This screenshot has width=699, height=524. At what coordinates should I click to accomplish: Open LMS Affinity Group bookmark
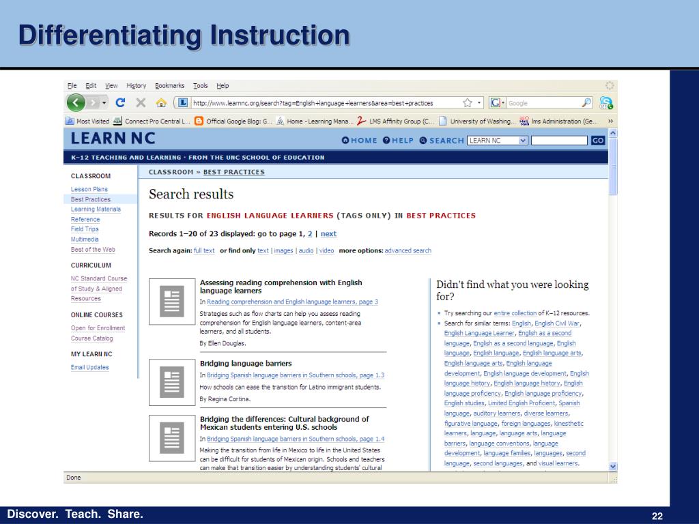[395, 121]
